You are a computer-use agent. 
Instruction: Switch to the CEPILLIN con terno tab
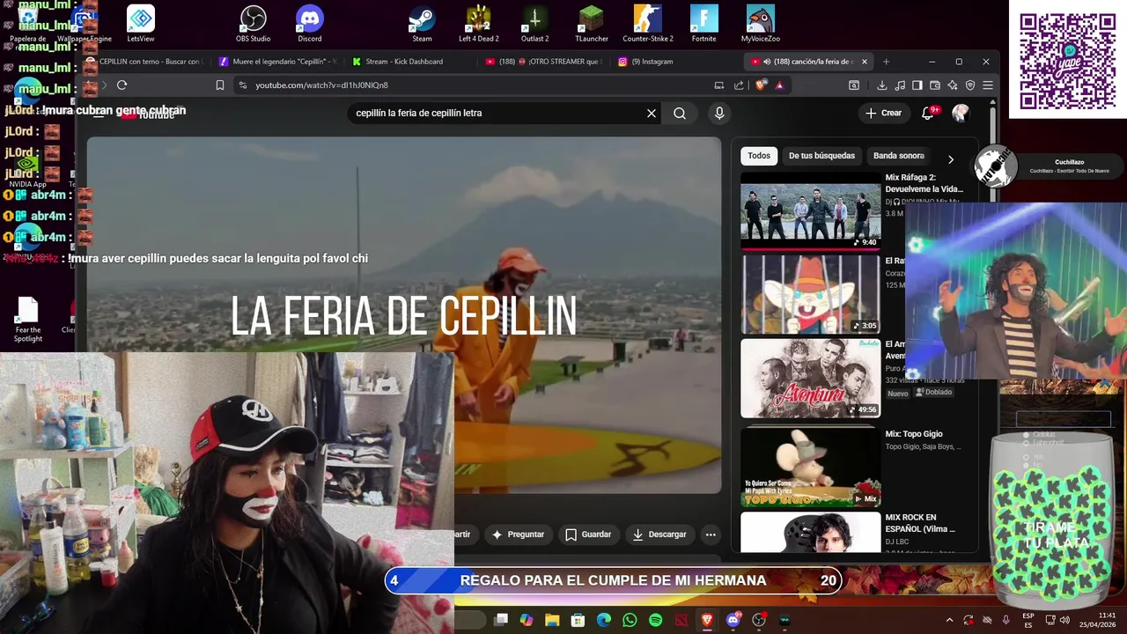(145, 62)
